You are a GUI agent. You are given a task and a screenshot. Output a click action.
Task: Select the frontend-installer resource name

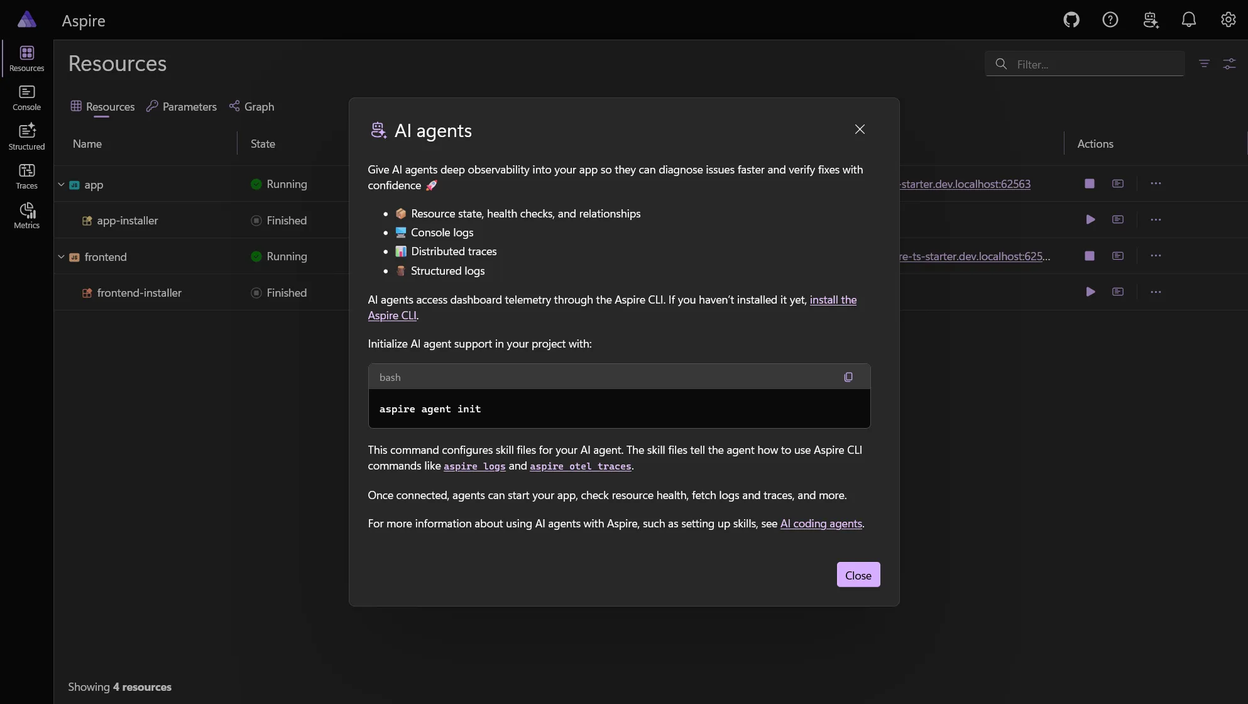coord(140,293)
